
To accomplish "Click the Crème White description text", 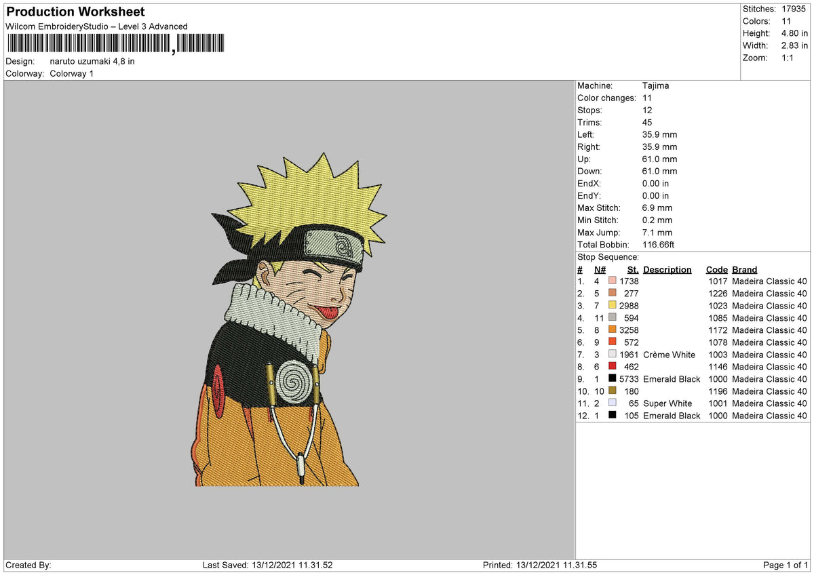I will pos(670,355).
